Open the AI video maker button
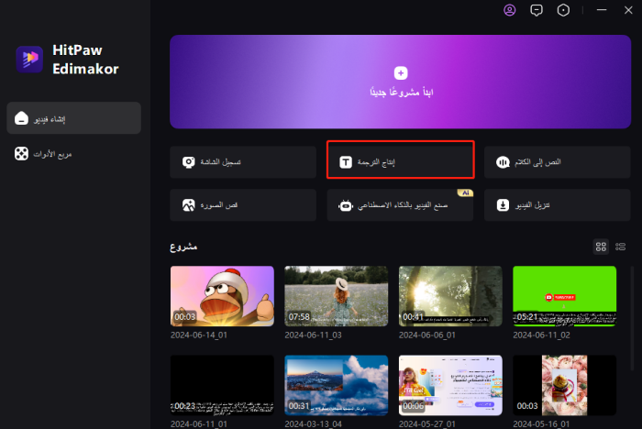Viewport: 642px width, 429px height. [x=400, y=205]
